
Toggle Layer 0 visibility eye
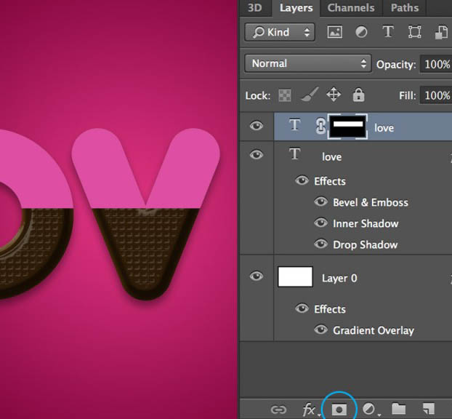pyautogui.click(x=257, y=276)
